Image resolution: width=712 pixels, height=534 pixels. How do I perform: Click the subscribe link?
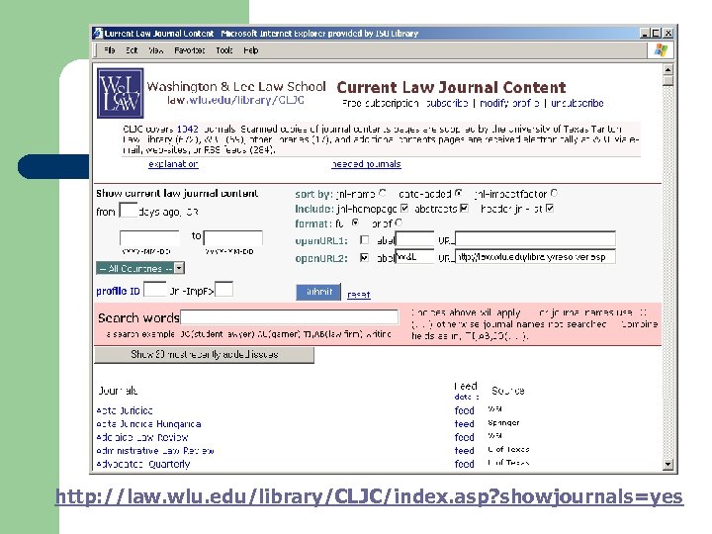coord(447,103)
